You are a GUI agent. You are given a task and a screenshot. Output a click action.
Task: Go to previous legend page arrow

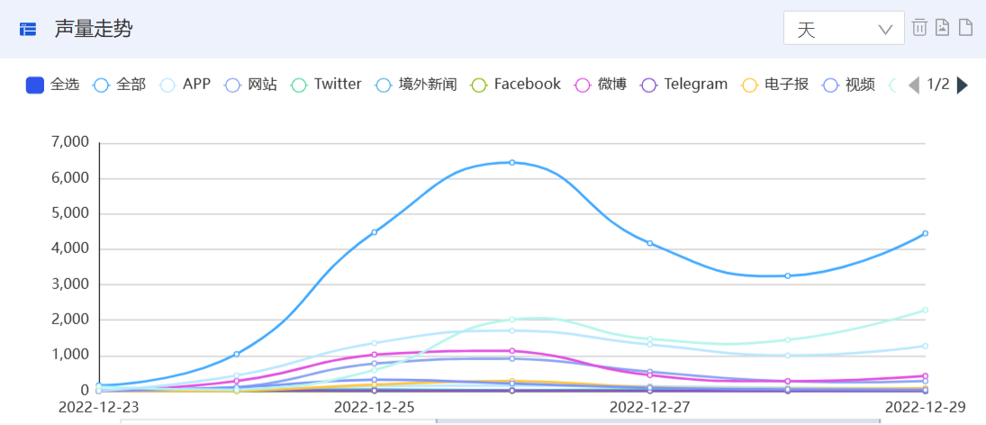click(x=914, y=85)
